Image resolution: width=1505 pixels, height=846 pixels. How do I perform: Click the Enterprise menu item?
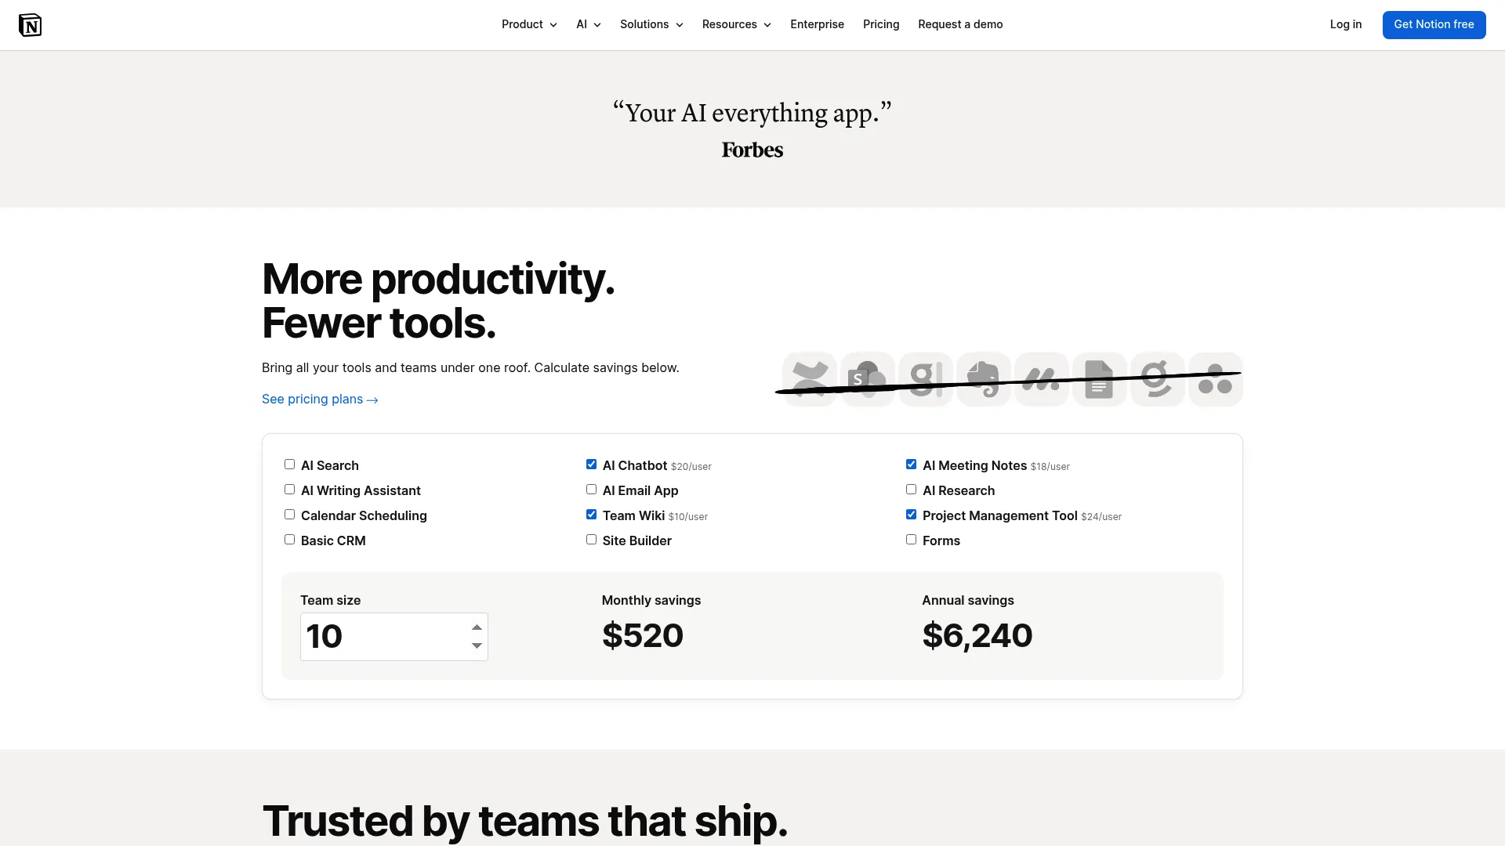click(817, 24)
